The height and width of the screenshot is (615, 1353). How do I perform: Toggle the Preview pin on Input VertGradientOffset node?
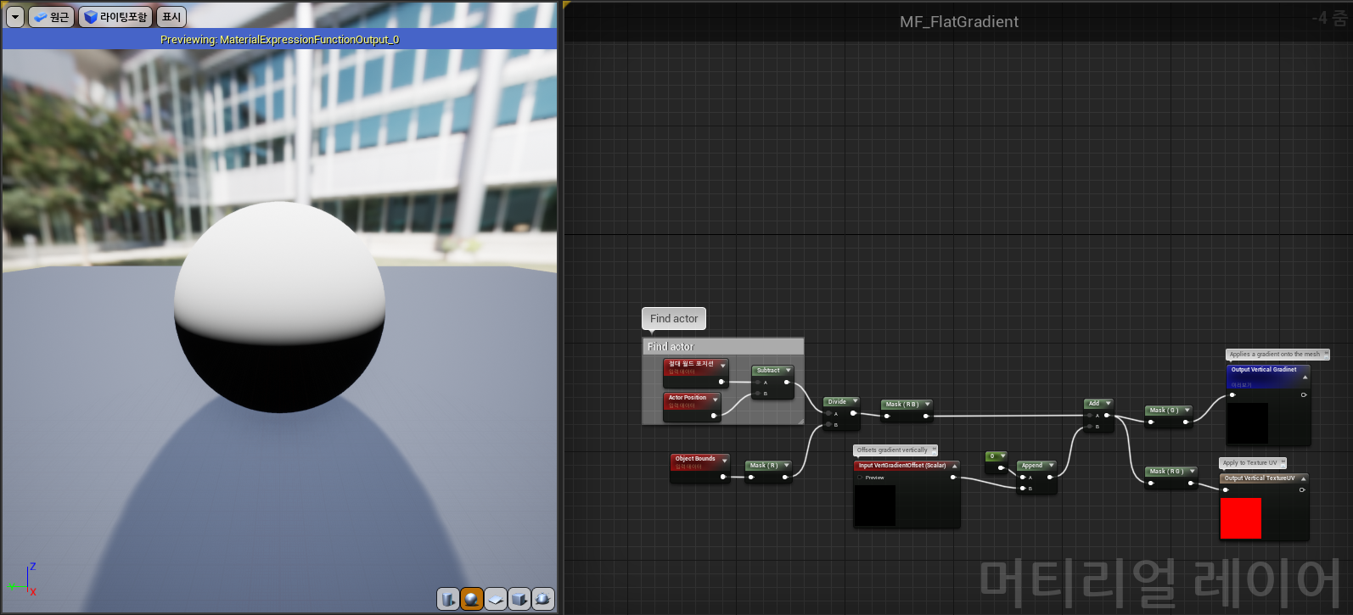(860, 478)
